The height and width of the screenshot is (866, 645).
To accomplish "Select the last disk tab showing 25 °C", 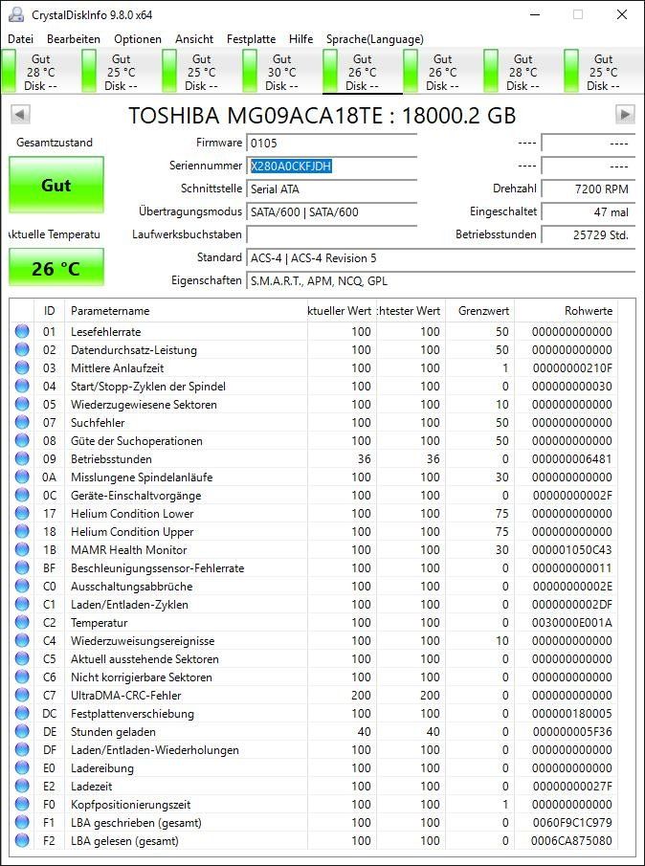I will pyautogui.click(x=602, y=72).
